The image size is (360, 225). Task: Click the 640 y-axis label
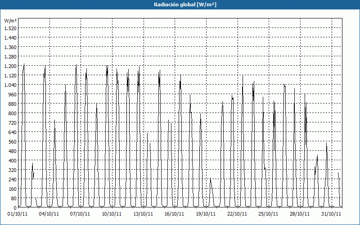coord(13,132)
